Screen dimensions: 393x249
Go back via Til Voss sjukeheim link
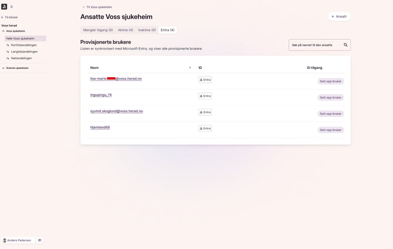tap(99, 7)
